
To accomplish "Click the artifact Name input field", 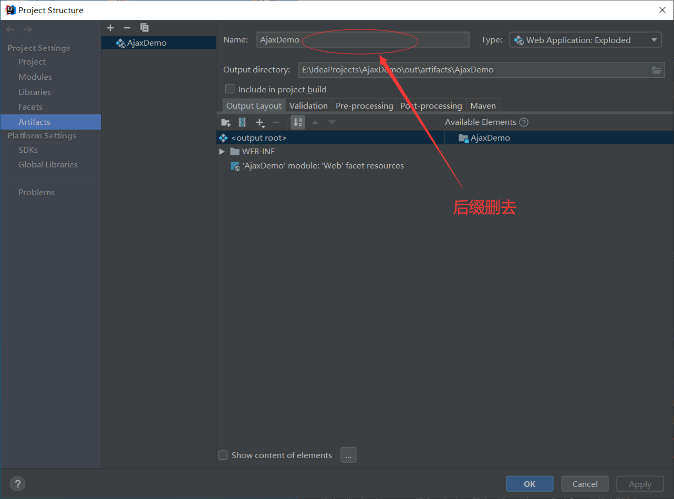I will pos(363,40).
